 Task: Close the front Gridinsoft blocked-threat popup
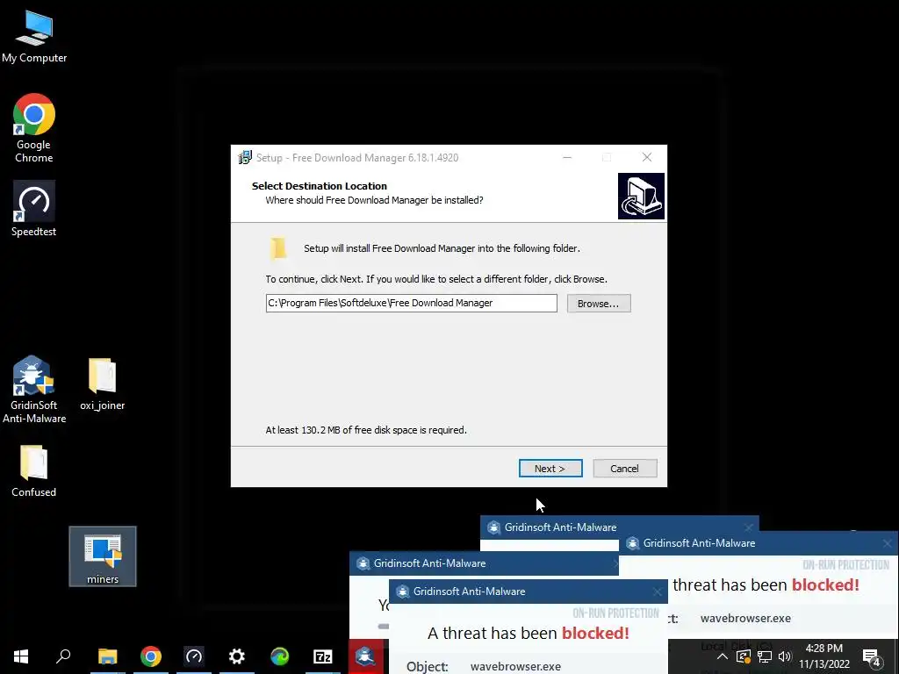(657, 592)
